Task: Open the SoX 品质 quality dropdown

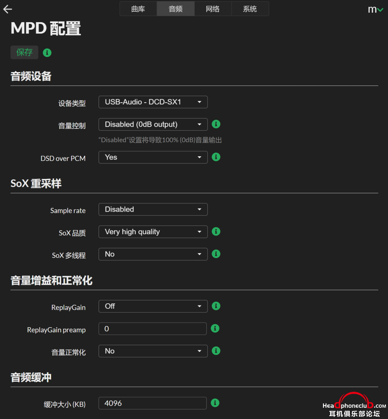Action: (153, 232)
